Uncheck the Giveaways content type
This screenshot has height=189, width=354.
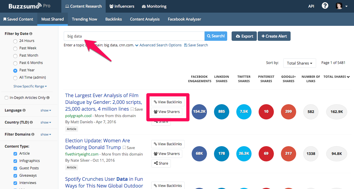click(15, 176)
